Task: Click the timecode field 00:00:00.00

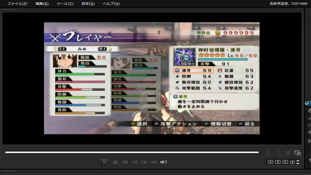Action: (x=281, y=162)
